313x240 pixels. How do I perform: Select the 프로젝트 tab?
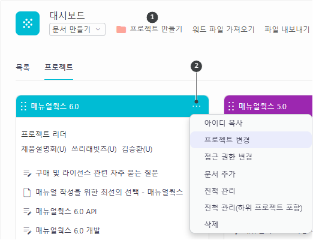coord(59,67)
